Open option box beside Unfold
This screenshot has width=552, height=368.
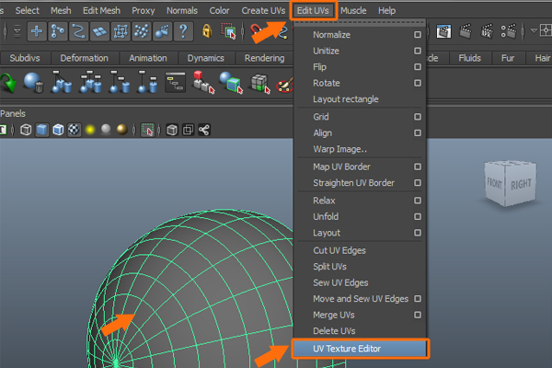click(x=418, y=216)
